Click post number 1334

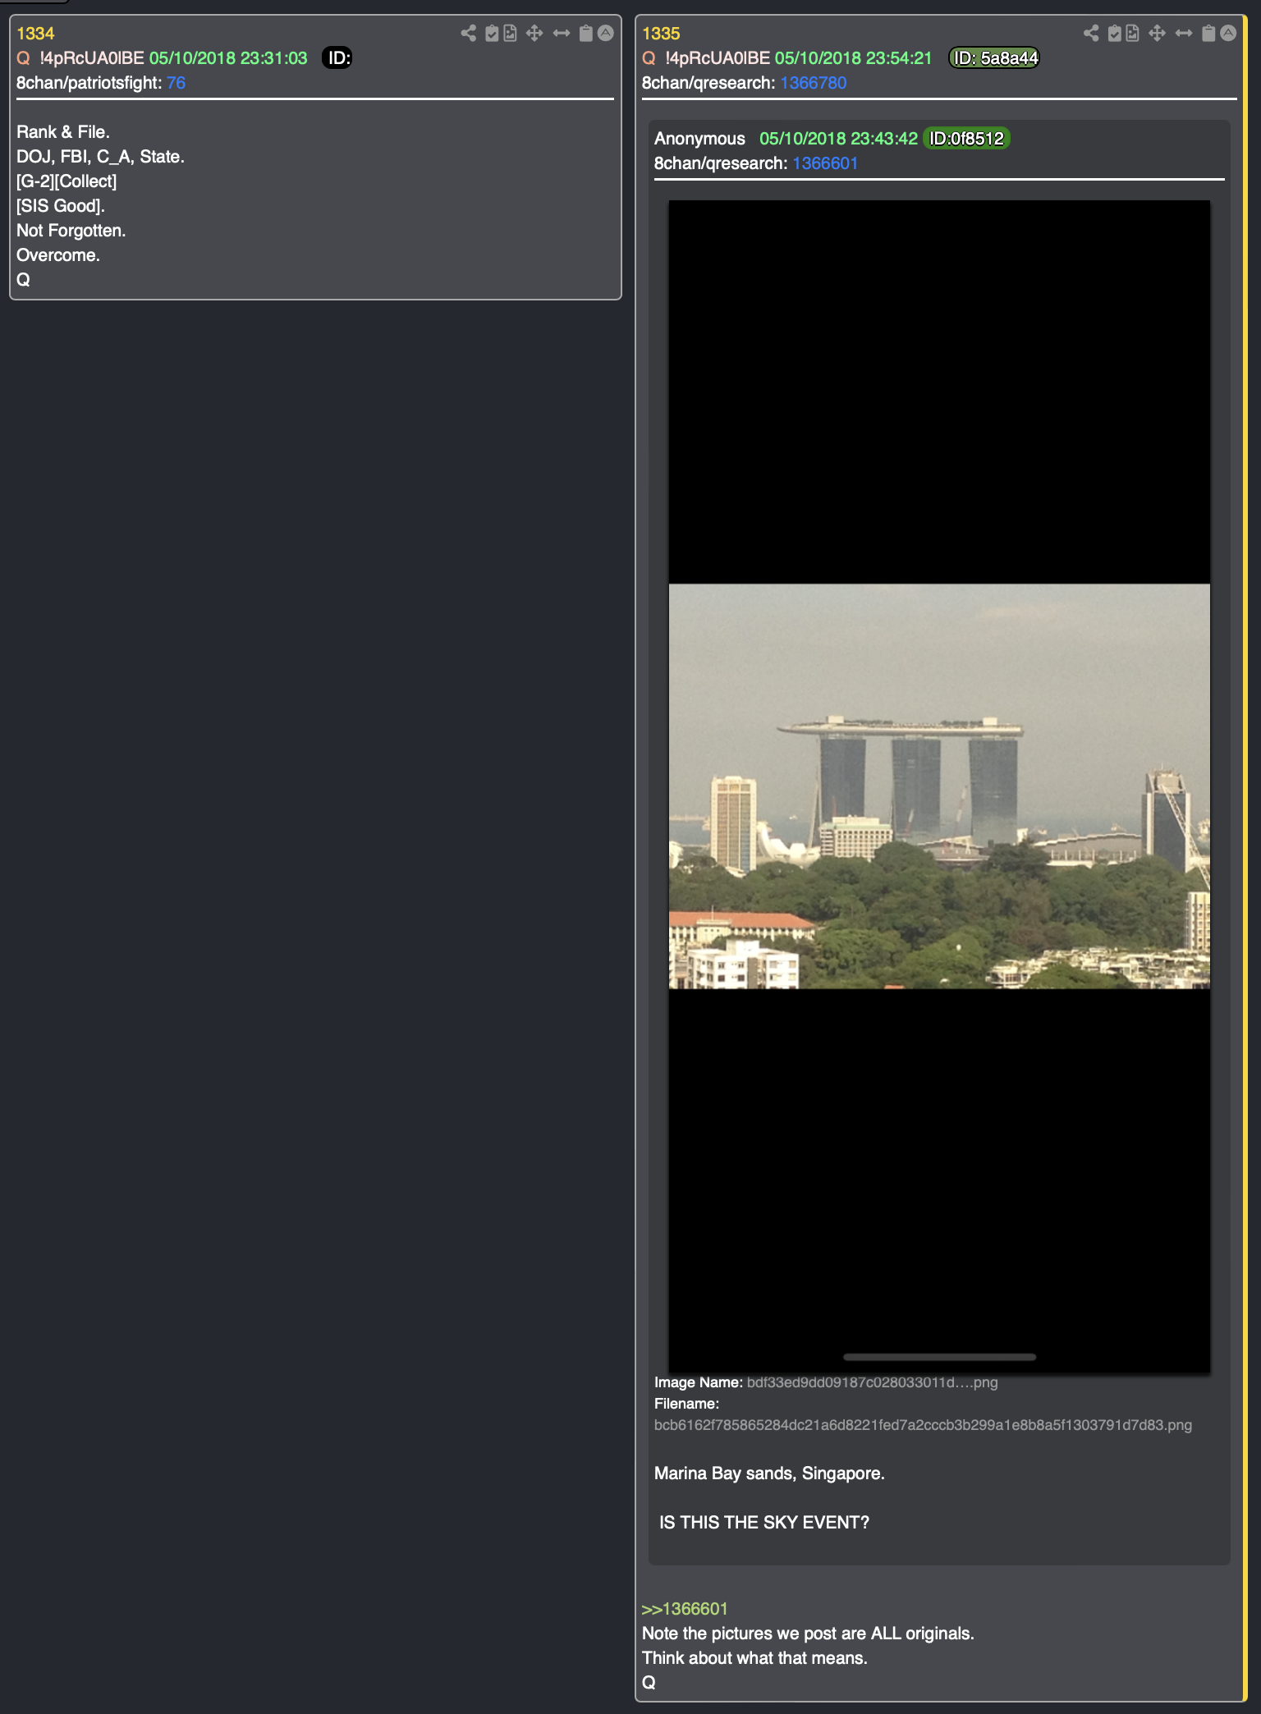click(35, 34)
